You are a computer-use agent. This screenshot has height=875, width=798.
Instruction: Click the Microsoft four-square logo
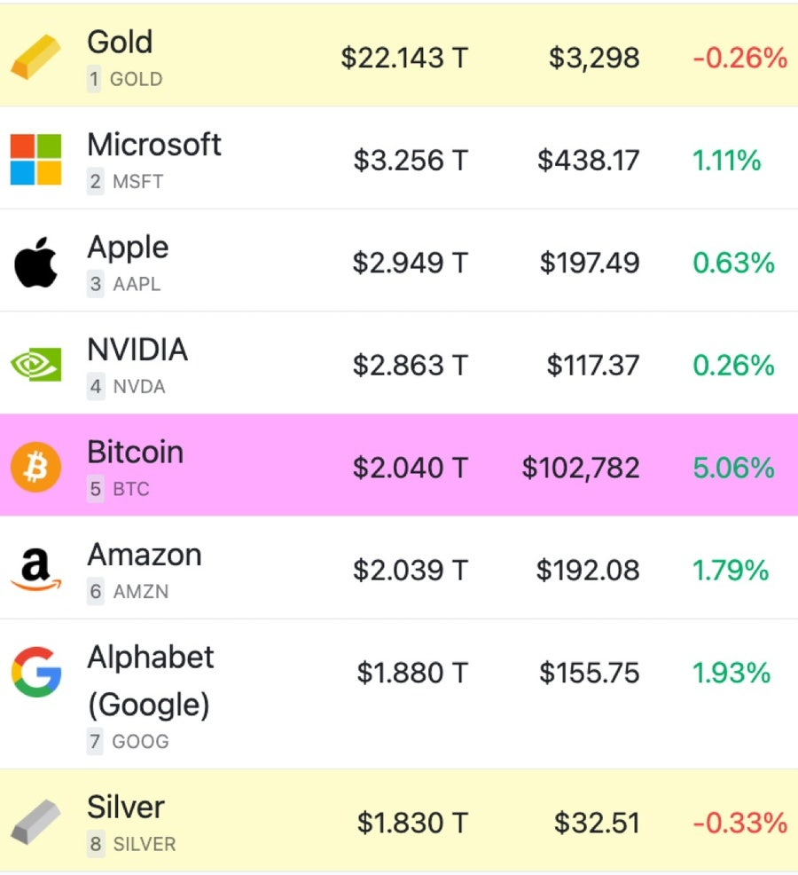(x=35, y=160)
